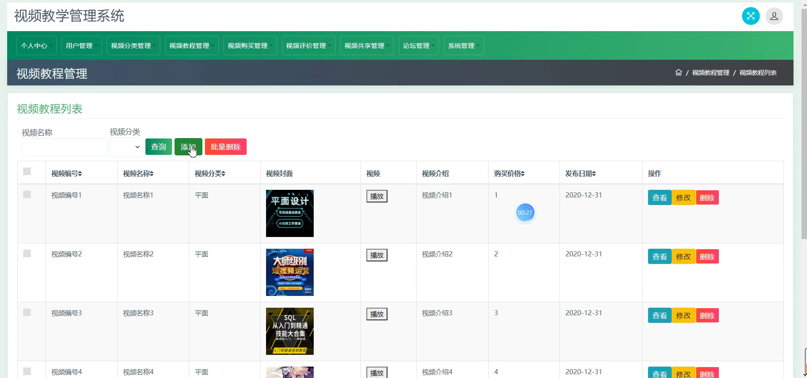Viewport: 807px width, 378px height.
Task: Sort by 视频分类 column sort arrows
Action: coord(223,173)
